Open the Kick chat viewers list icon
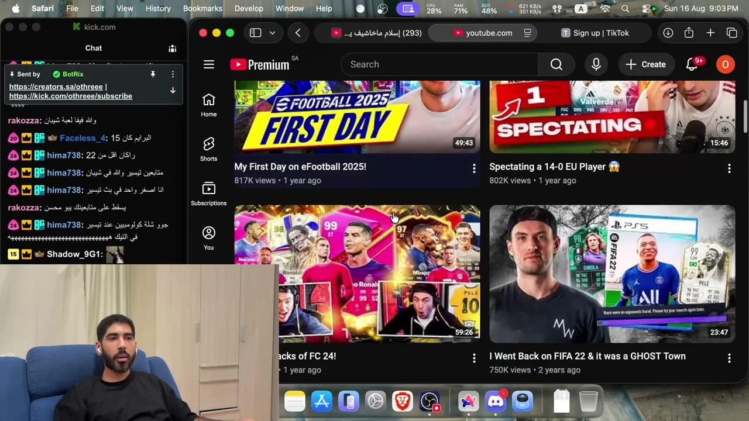This screenshot has width=749, height=421. tap(173, 49)
